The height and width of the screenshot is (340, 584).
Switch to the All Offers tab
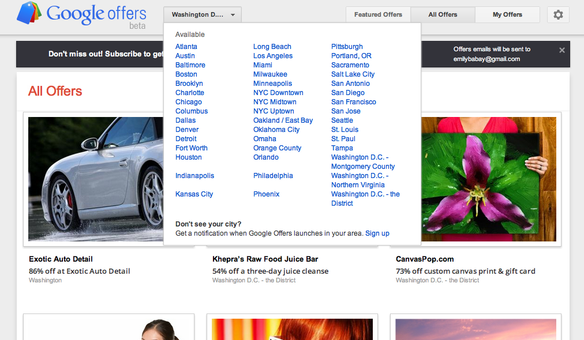tap(443, 15)
